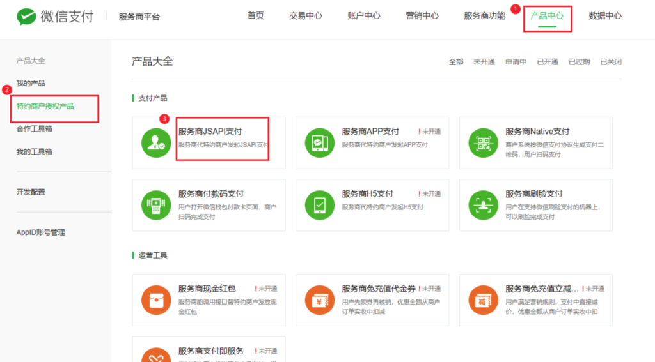
Task: Open the 服务商支付即服务 product title link
Action: pos(211,351)
